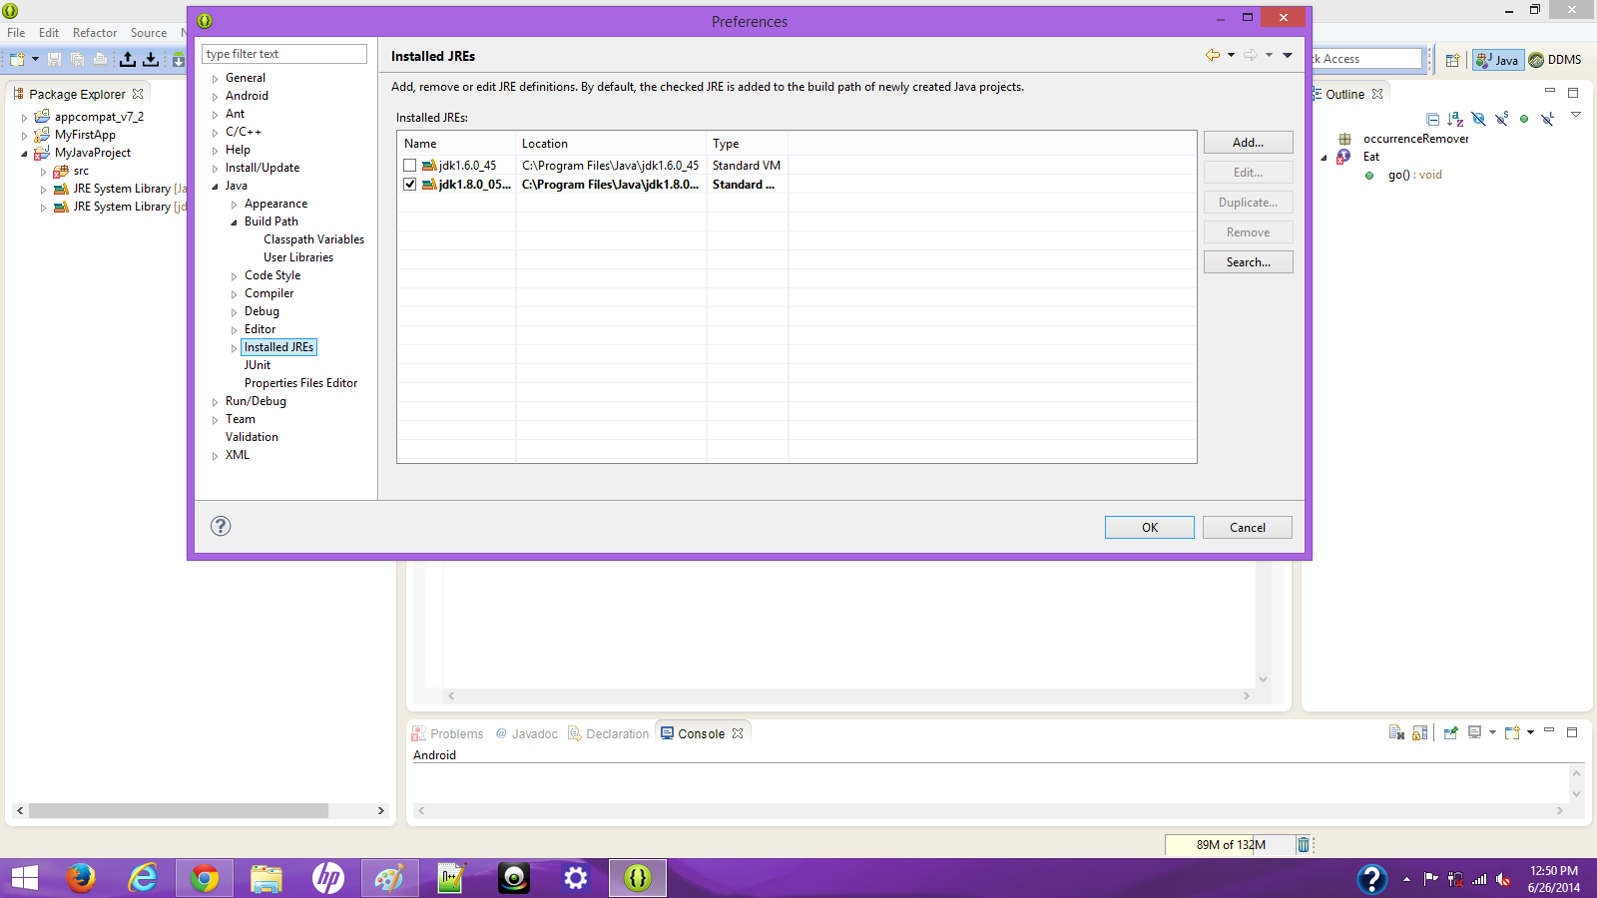1597x898 pixels.
Task: Expand appcompat_v7_2 project in Package Explorer
Action: pyautogui.click(x=24, y=118)
